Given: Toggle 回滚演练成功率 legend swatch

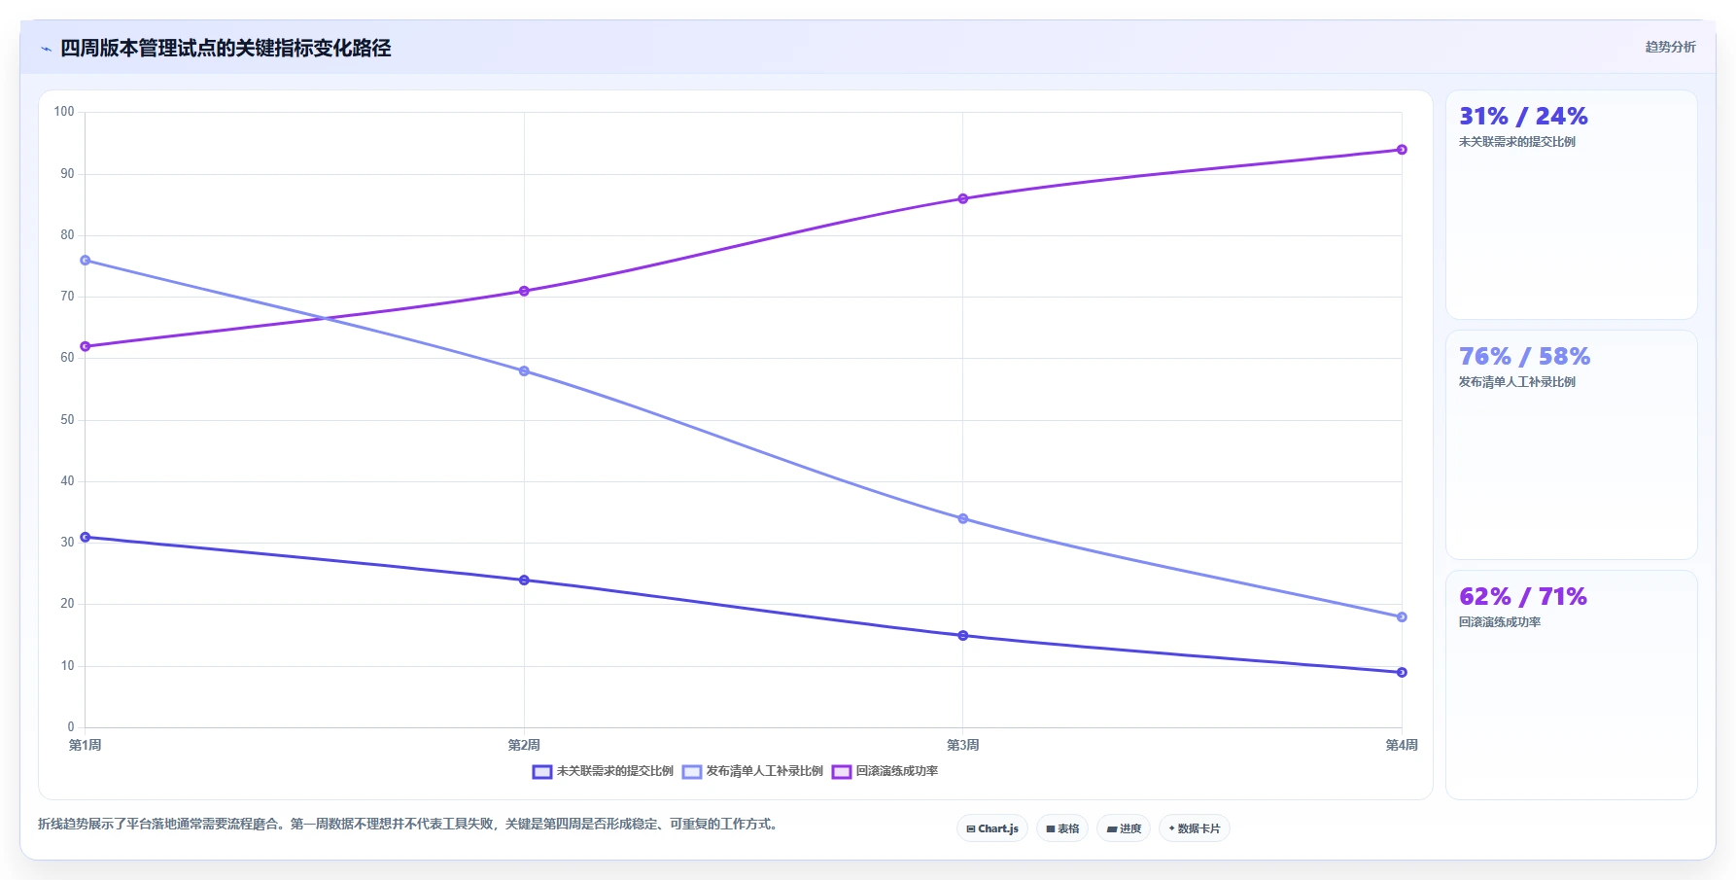Looking at the screenshot, I should click(842, 772).
